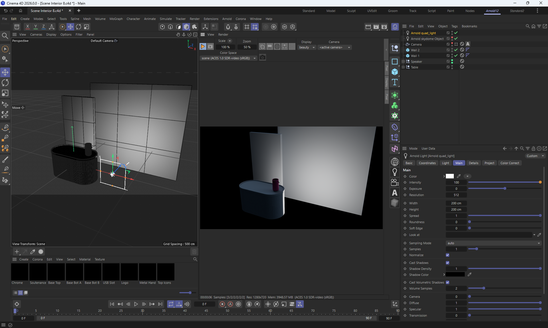
Task: Click the Text spline tool icon
Action: (395, 82)
